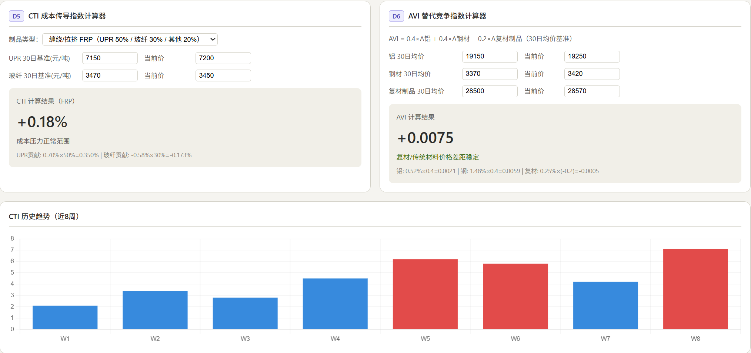Click the W2 bar in CTI chart
The image size is (751, 353).
155,310
